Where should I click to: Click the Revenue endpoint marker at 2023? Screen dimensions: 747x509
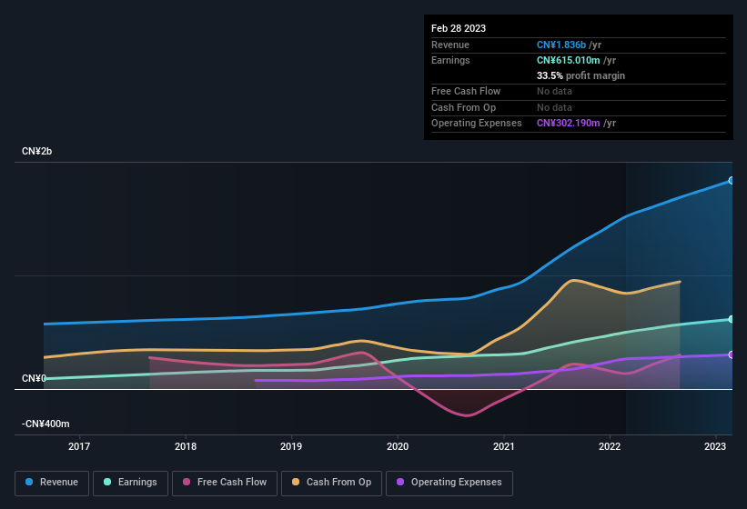coord(732,181)
